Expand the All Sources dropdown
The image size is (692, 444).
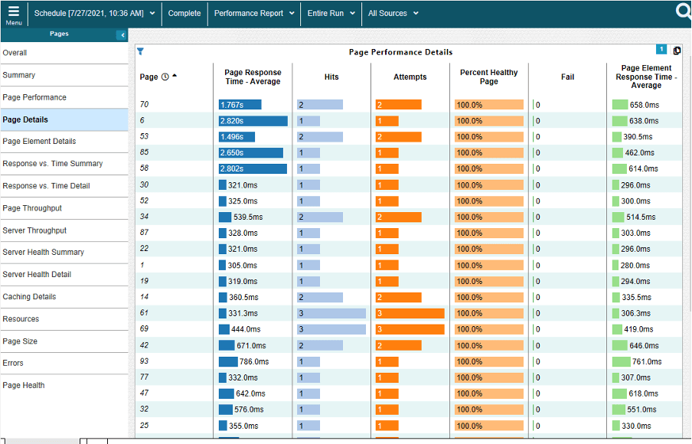[393, 13]
